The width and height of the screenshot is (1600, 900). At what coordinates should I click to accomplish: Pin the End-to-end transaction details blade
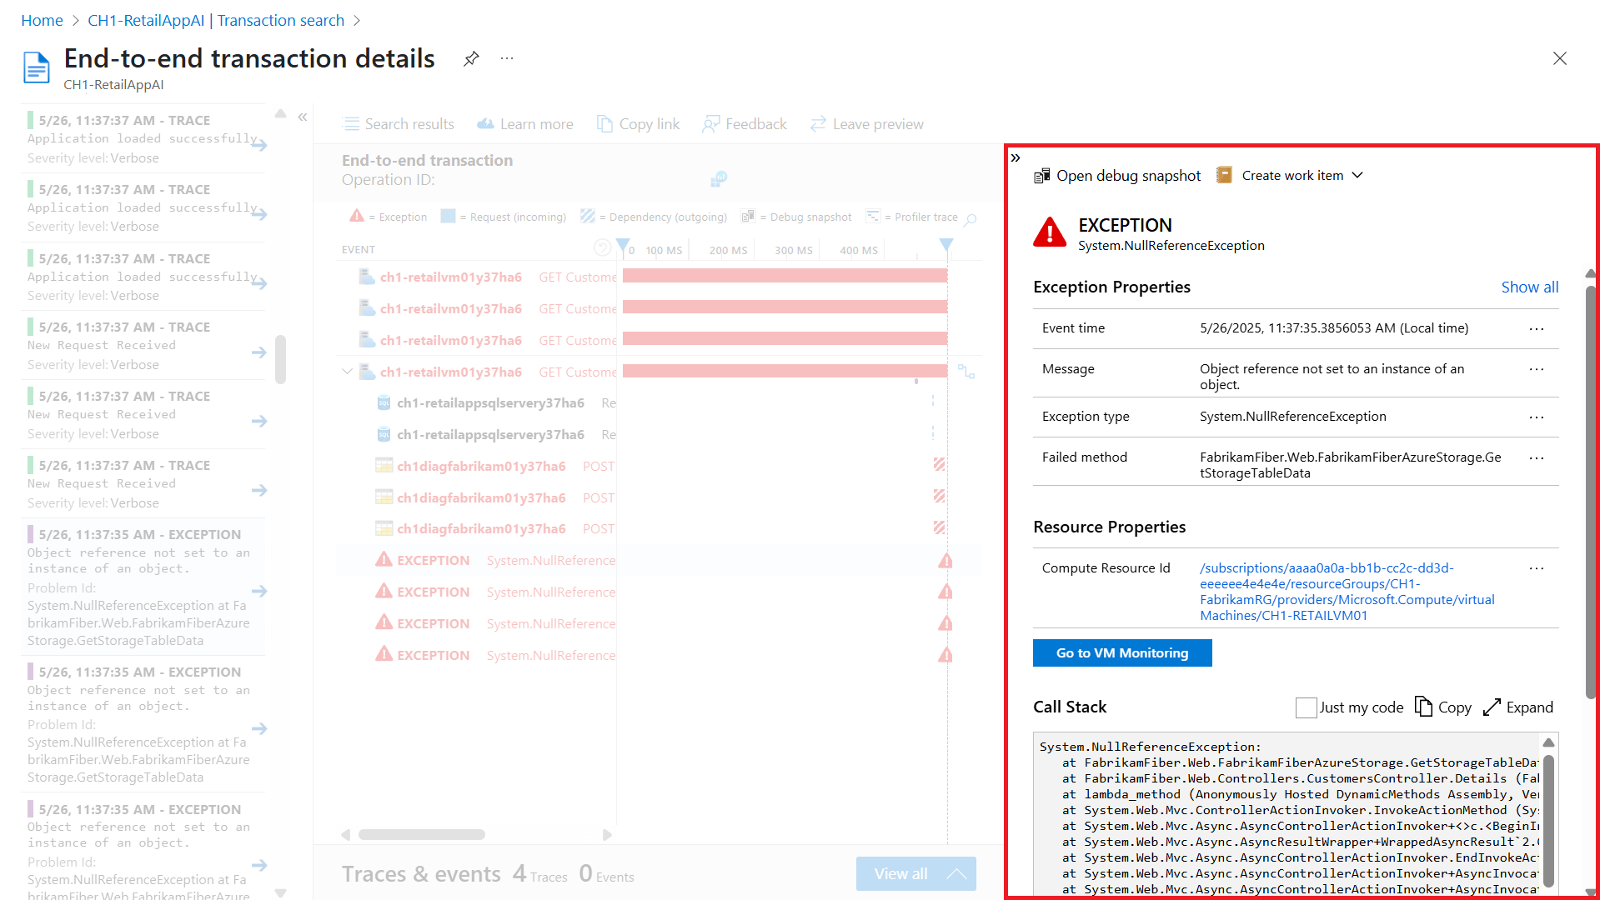pyautogui.click(x=471, y=58)
